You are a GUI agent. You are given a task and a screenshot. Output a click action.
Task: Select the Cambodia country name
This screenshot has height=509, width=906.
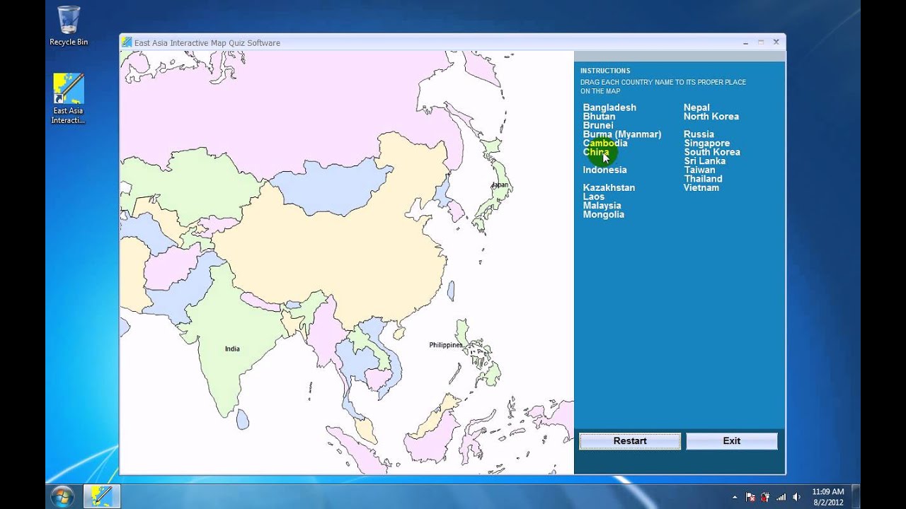coord(605,144)
